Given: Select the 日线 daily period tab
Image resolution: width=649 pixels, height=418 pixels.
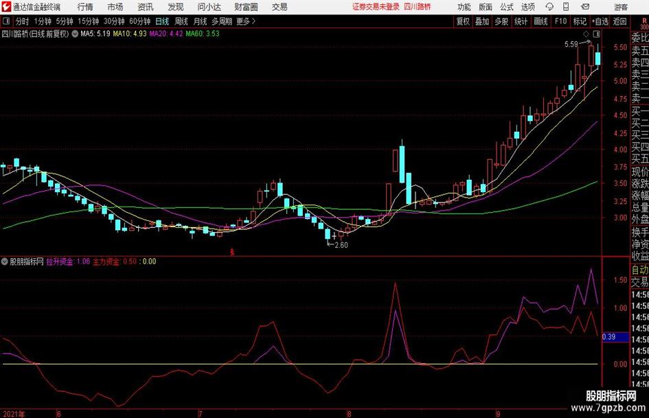Looking at the screenshot, I should pos(162,21).
